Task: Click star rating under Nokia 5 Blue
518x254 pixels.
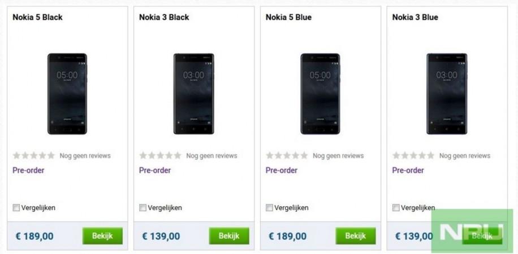Action: [x=287, y=155]
